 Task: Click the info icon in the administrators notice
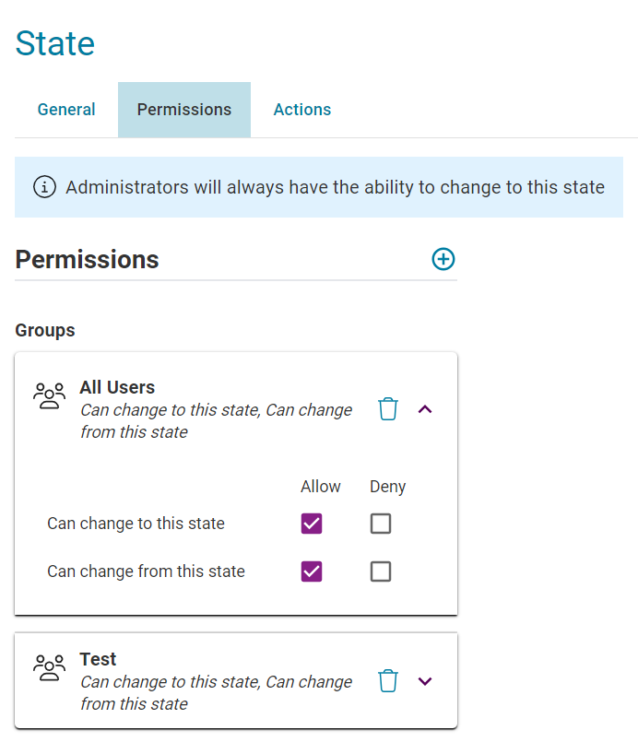coord(45,186)
